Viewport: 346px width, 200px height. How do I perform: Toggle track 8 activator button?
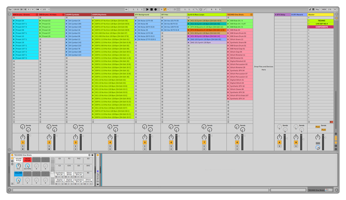pyautogui.click(x=237, y=143)
